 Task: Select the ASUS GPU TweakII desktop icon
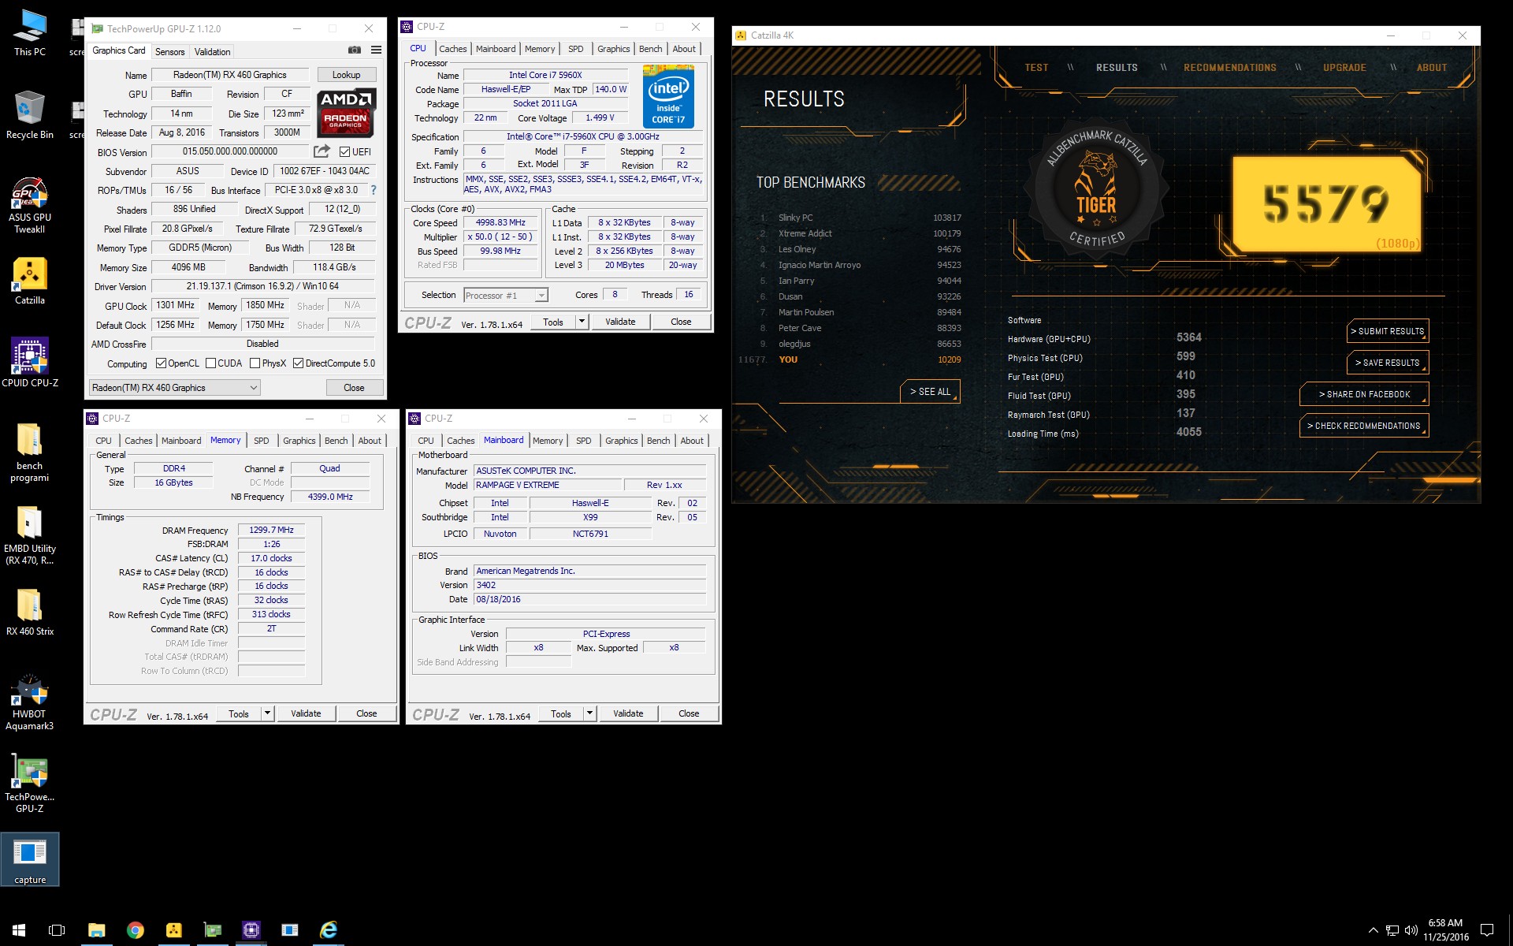pyautogui.click(x=30, y=205)
